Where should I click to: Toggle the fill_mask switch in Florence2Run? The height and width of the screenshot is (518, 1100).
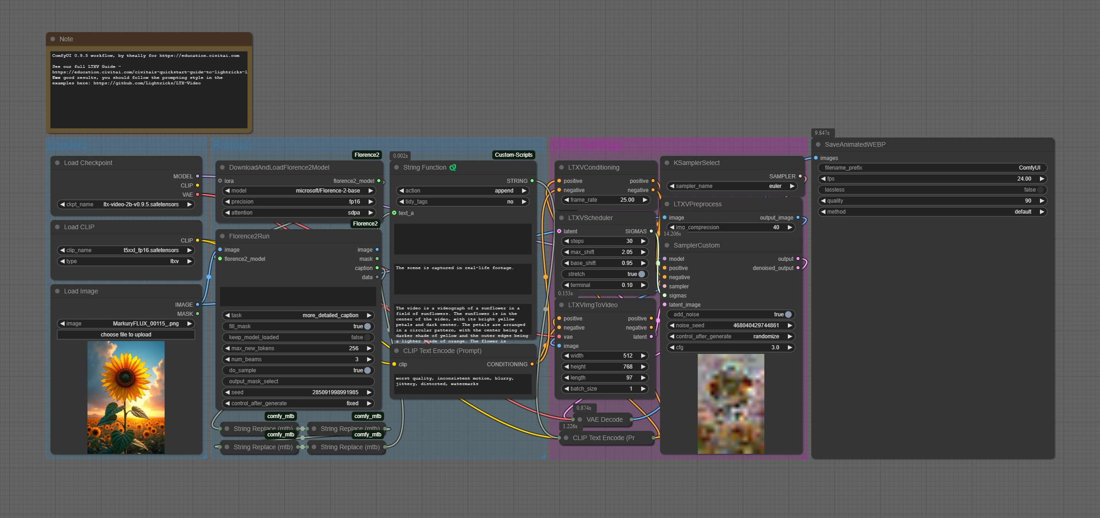coord(367,326)
